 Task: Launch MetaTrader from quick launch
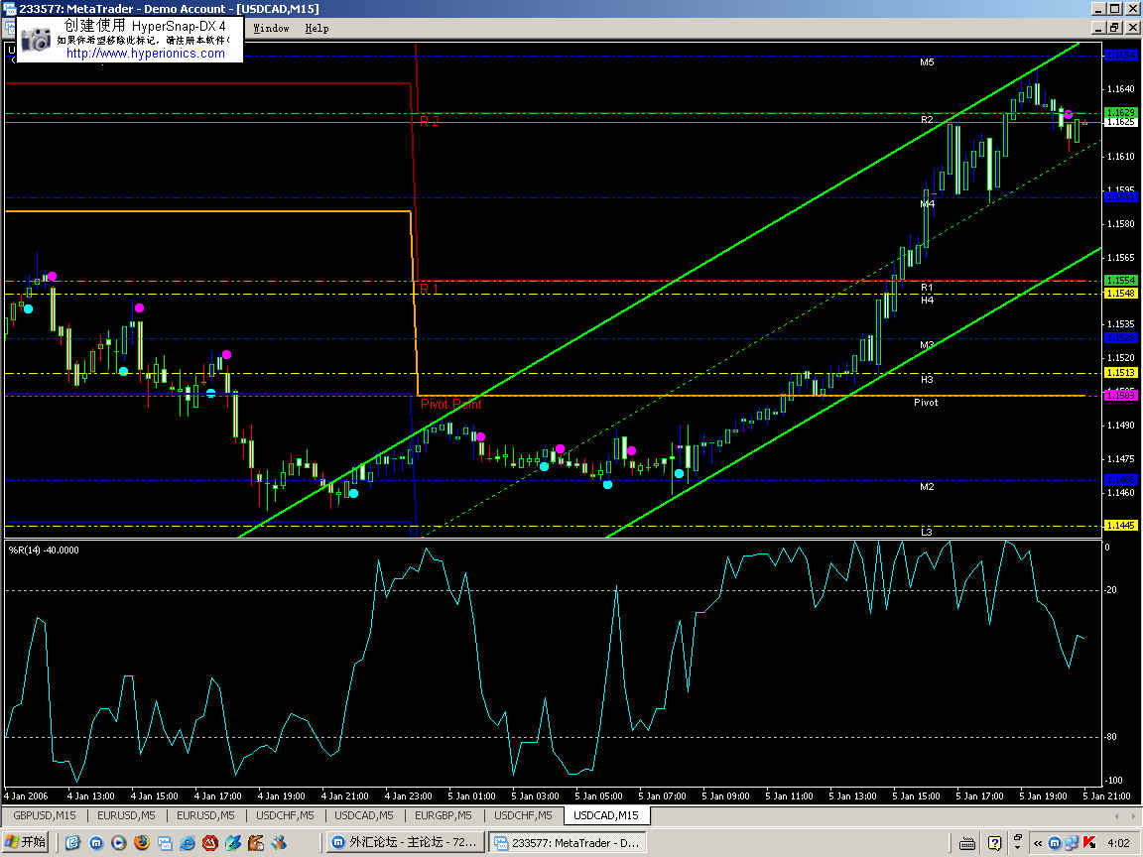pyautogui.click(x=165, y=843)
